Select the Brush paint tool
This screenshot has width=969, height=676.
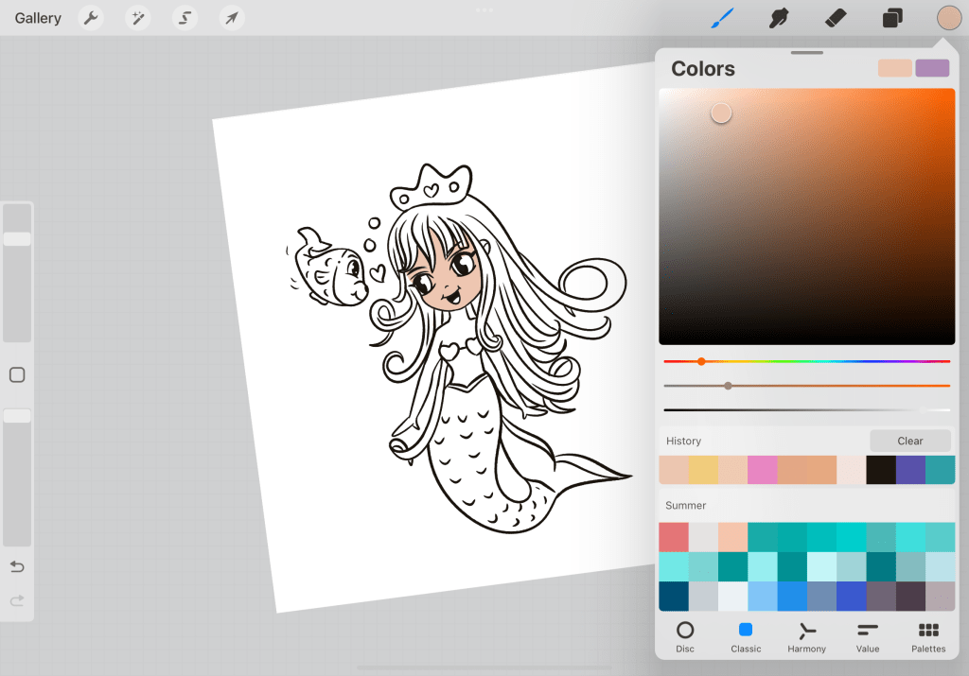723,18
